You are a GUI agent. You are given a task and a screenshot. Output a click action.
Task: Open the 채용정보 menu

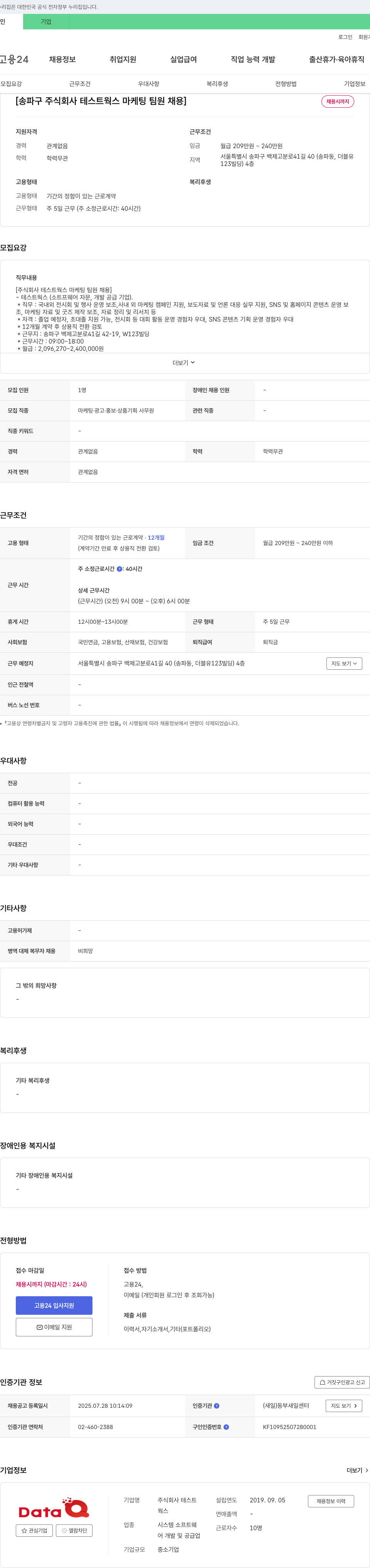pyautogui.click(x=62, y=59)
